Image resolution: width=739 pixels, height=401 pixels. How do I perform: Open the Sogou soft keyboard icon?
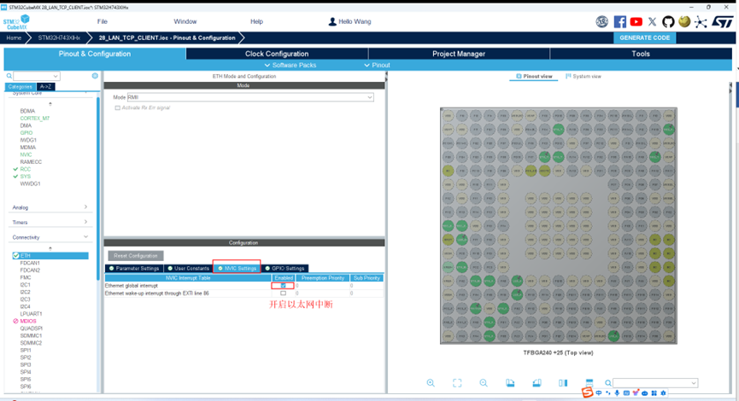(626, 393)
